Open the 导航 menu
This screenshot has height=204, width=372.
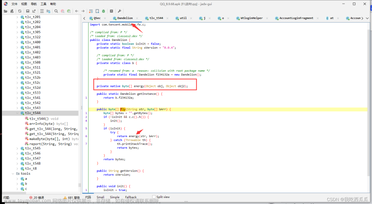point(34,4)
